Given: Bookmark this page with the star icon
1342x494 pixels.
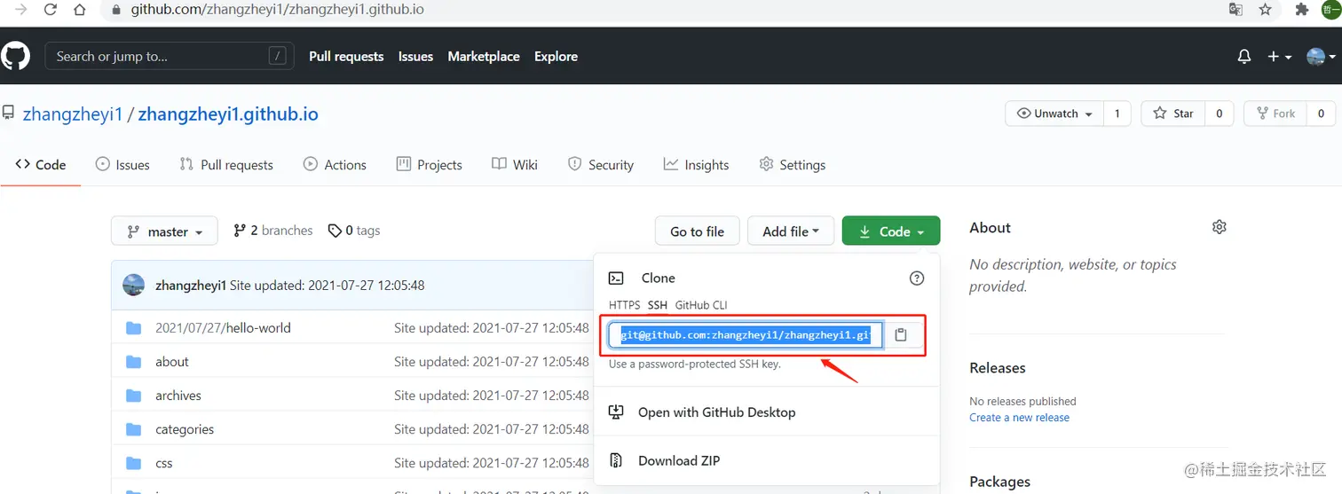Looking at the screenshot, I should tap(1265, 10).
